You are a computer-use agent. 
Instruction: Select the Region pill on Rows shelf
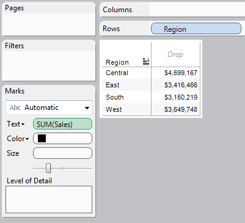[x=196, y=29]
